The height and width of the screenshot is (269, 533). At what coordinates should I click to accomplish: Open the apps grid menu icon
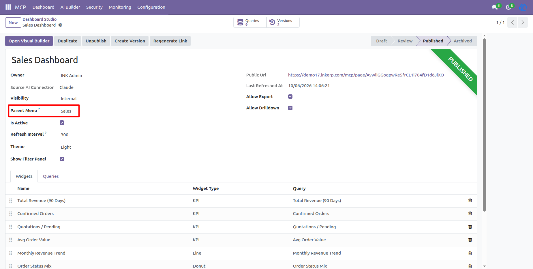click(x=8, y=7)
